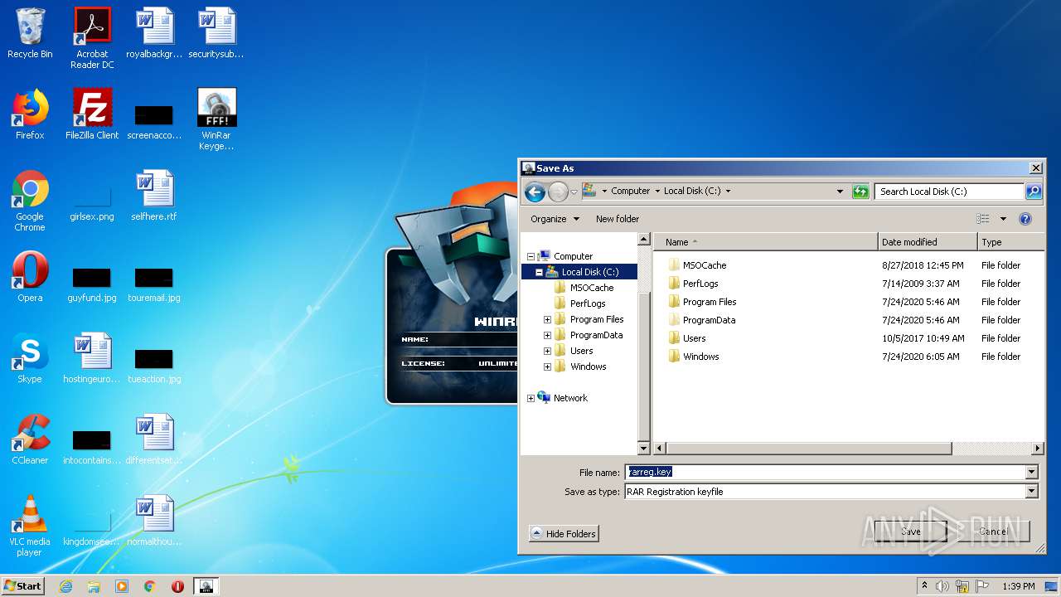The height and width of the screenshot is (597, 1061).
Task: Sort by the Date modified column header
Action: pos(928,242)
